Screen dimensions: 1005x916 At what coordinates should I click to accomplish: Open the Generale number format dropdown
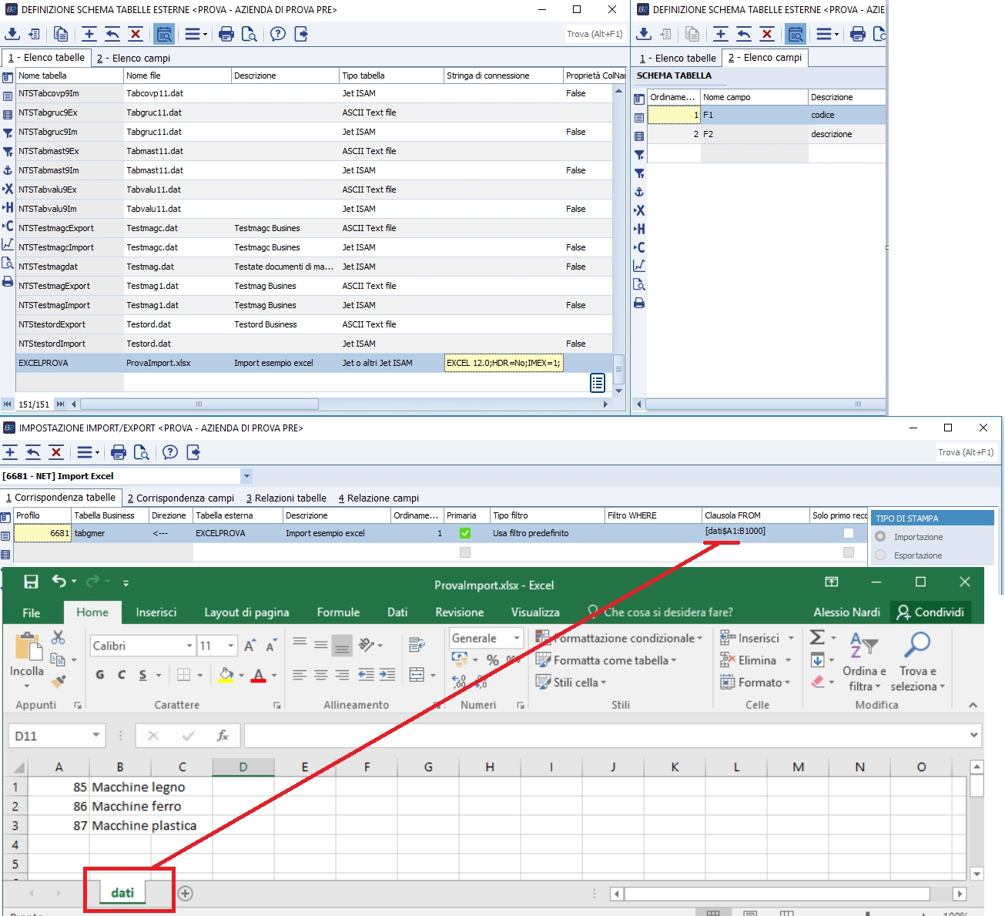516,638
